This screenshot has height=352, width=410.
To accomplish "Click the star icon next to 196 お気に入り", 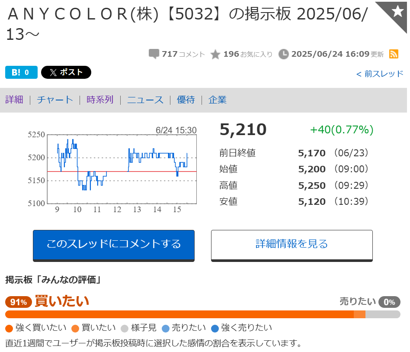I will (x=215, y=54).
